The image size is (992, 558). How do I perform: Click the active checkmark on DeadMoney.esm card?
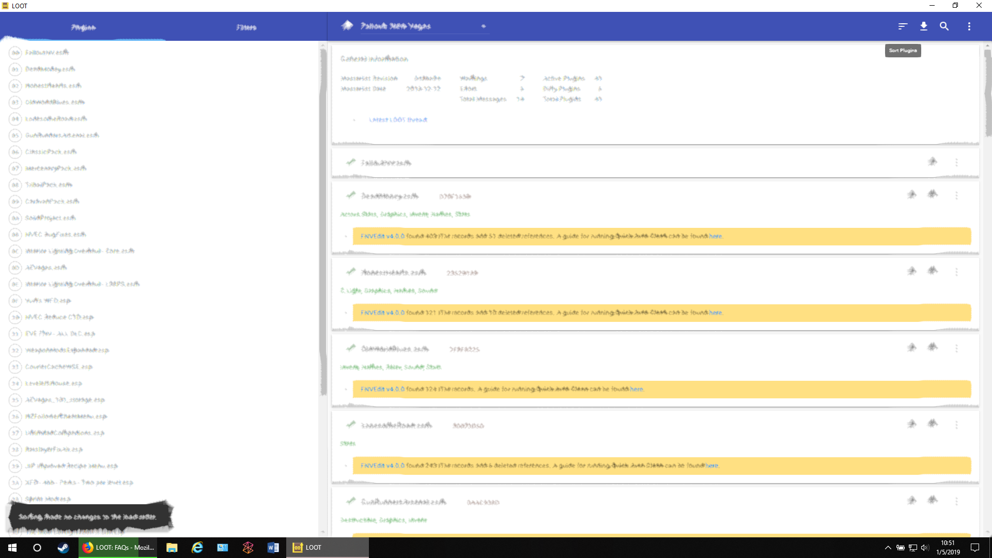click(351, 195)
